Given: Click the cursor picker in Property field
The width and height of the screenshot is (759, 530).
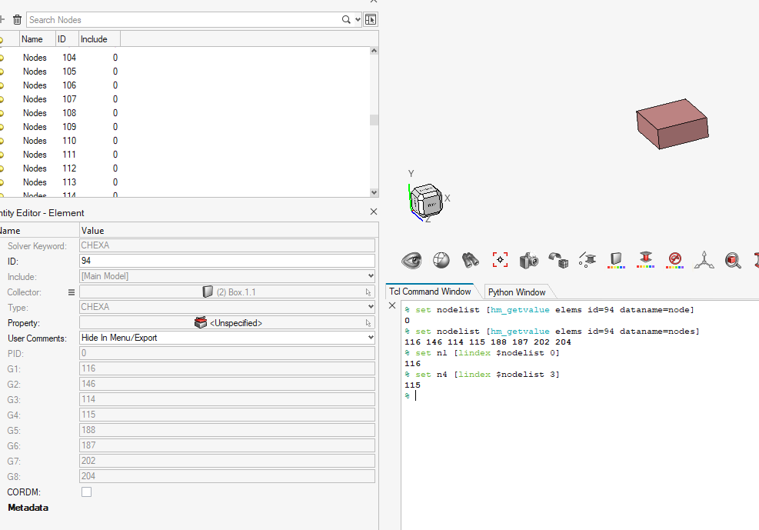Looking at the screenshot, I should coord(368,323).
